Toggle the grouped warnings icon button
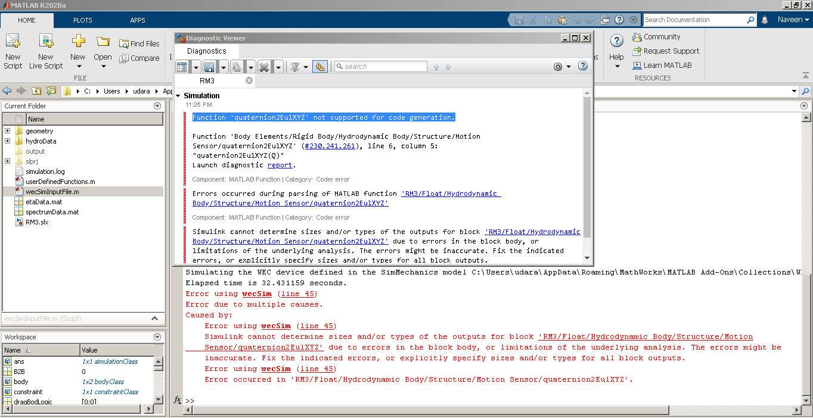 click(321, 67)
